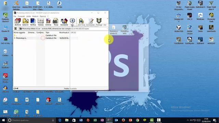Screen dimensions: 219x123
Task: Click the volume icon in system tray
Action: pos(191,120)
